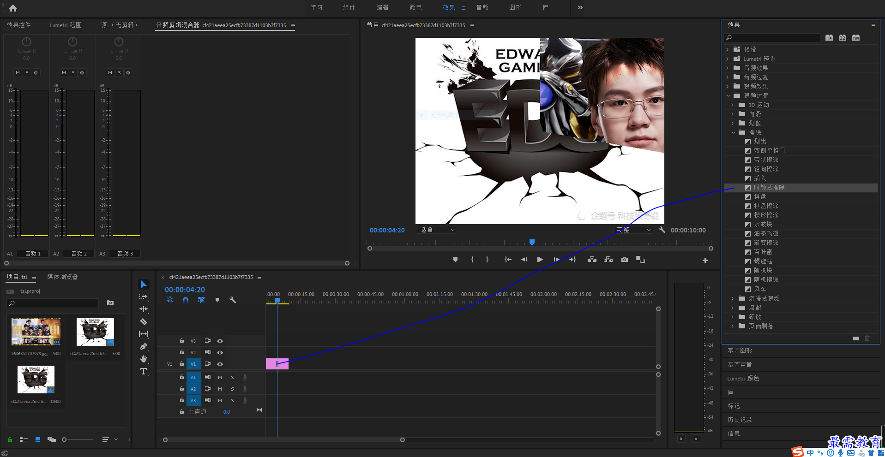Screen dimensions: 885x457
Task: Switch to 颜色 workspace
Action: pyautogui.click(x=415, y=7)
